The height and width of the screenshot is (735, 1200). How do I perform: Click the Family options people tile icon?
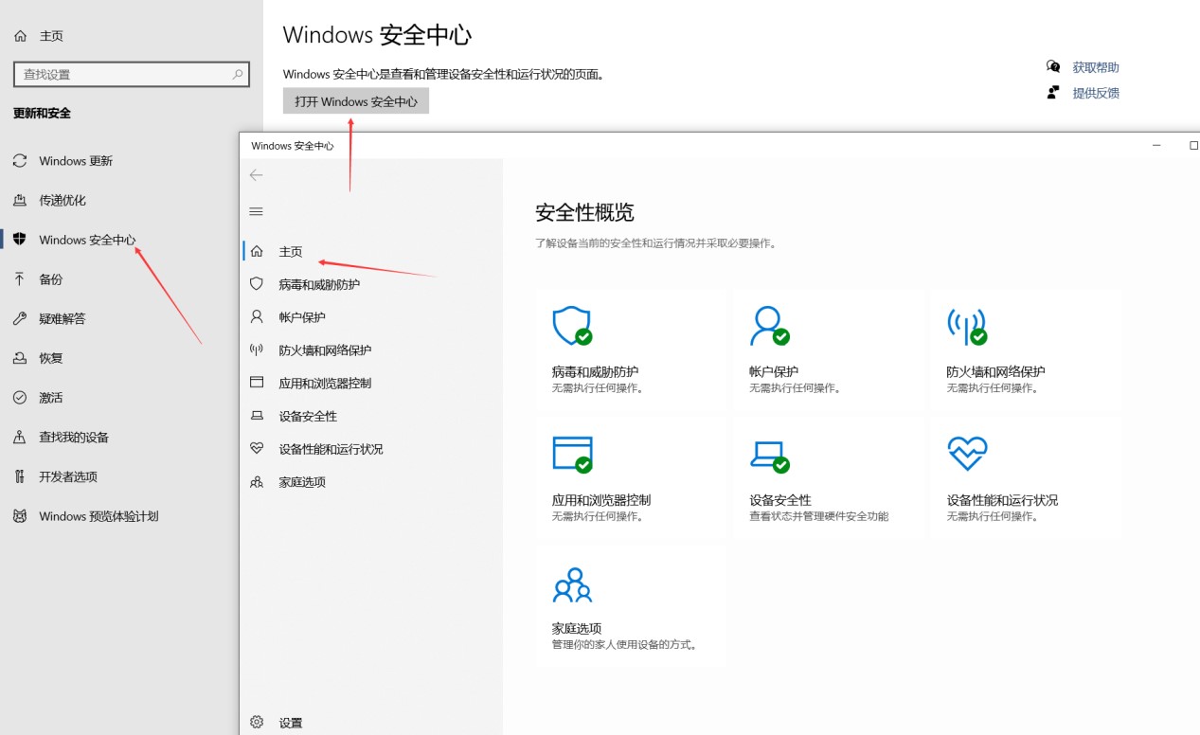tap(571, 584)
